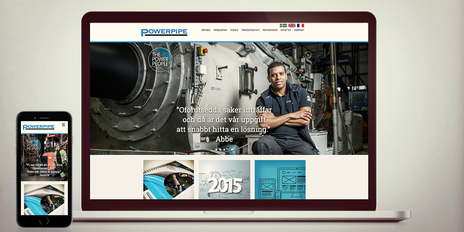Switch language with the Swedish flag
Image resolution: width=464 pixels, height=232 pixels.
click(283, 25)
